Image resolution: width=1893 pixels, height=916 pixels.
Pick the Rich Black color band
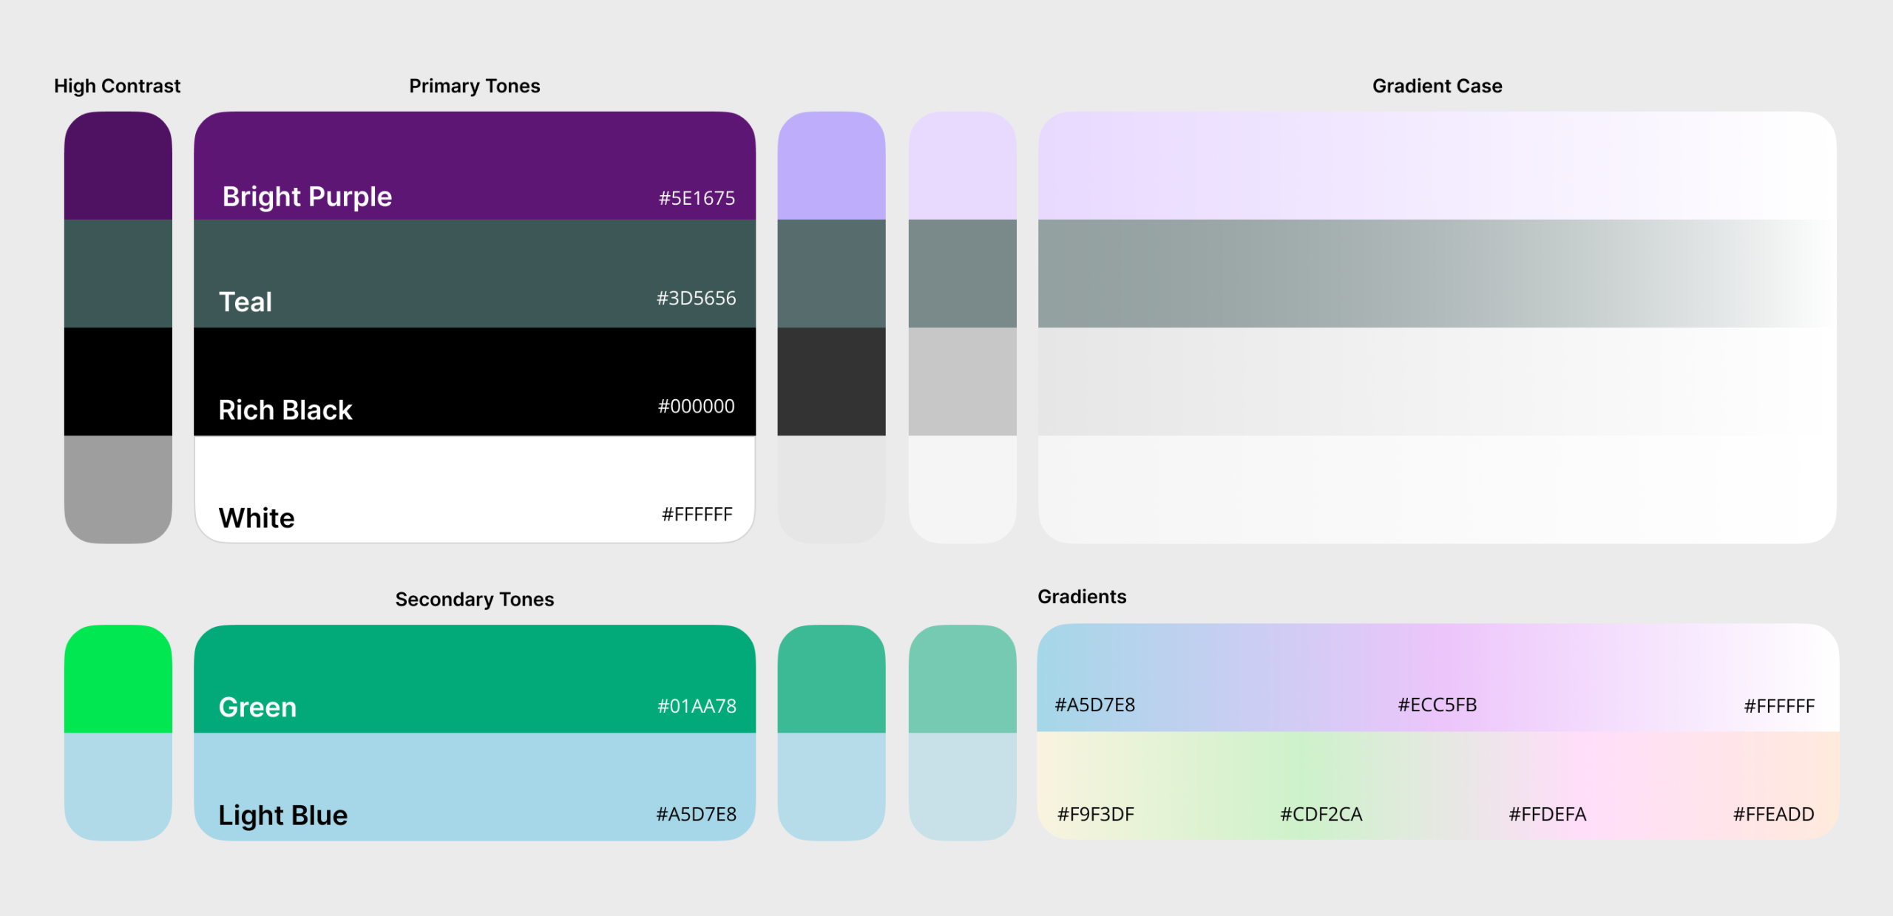tap(474, 381)
